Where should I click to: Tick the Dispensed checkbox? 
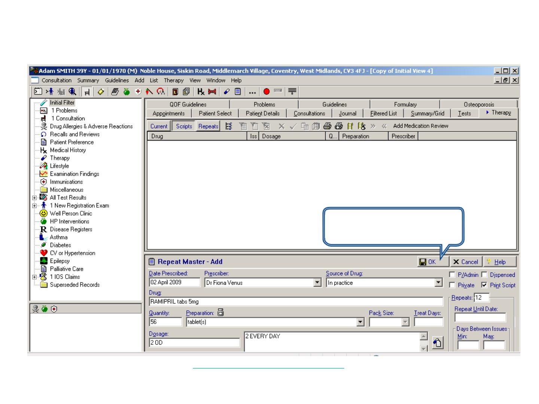click(x=484, y=275)
